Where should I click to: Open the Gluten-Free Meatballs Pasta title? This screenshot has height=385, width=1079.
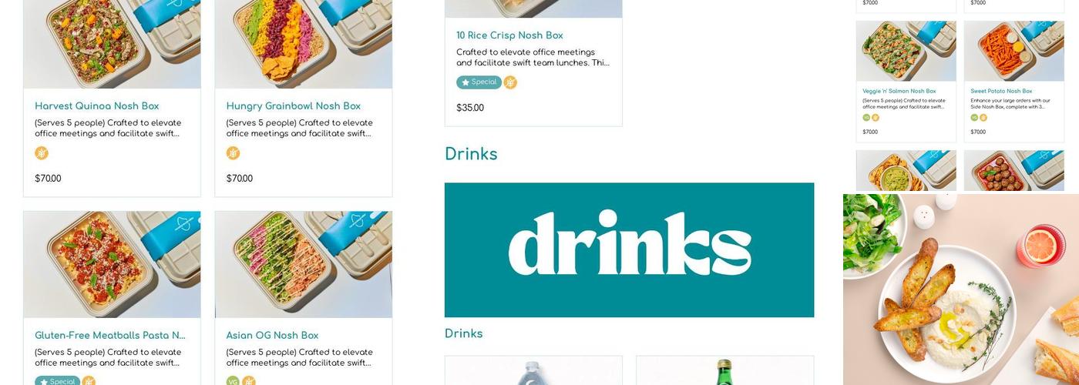pos(110,336)
